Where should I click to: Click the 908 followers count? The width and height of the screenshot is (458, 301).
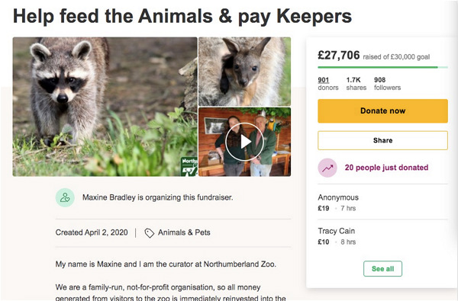(x=387, y=84)
